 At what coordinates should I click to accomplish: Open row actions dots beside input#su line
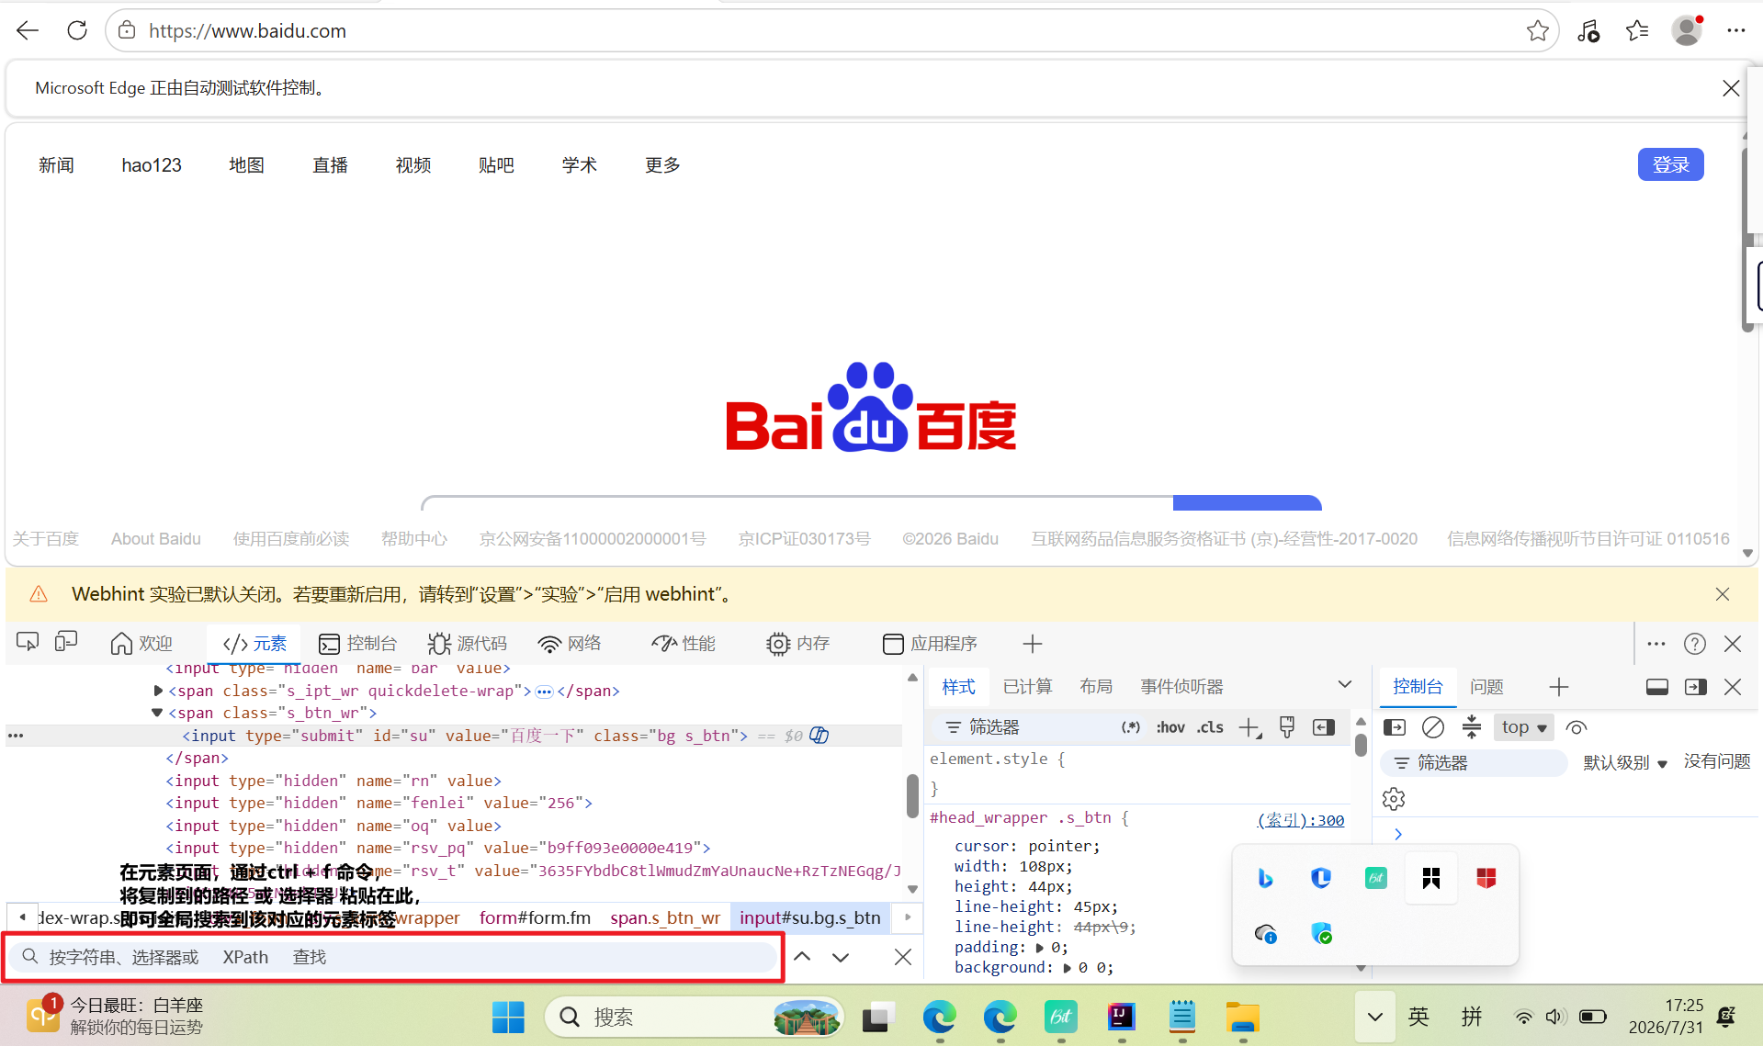pos(16,736)
